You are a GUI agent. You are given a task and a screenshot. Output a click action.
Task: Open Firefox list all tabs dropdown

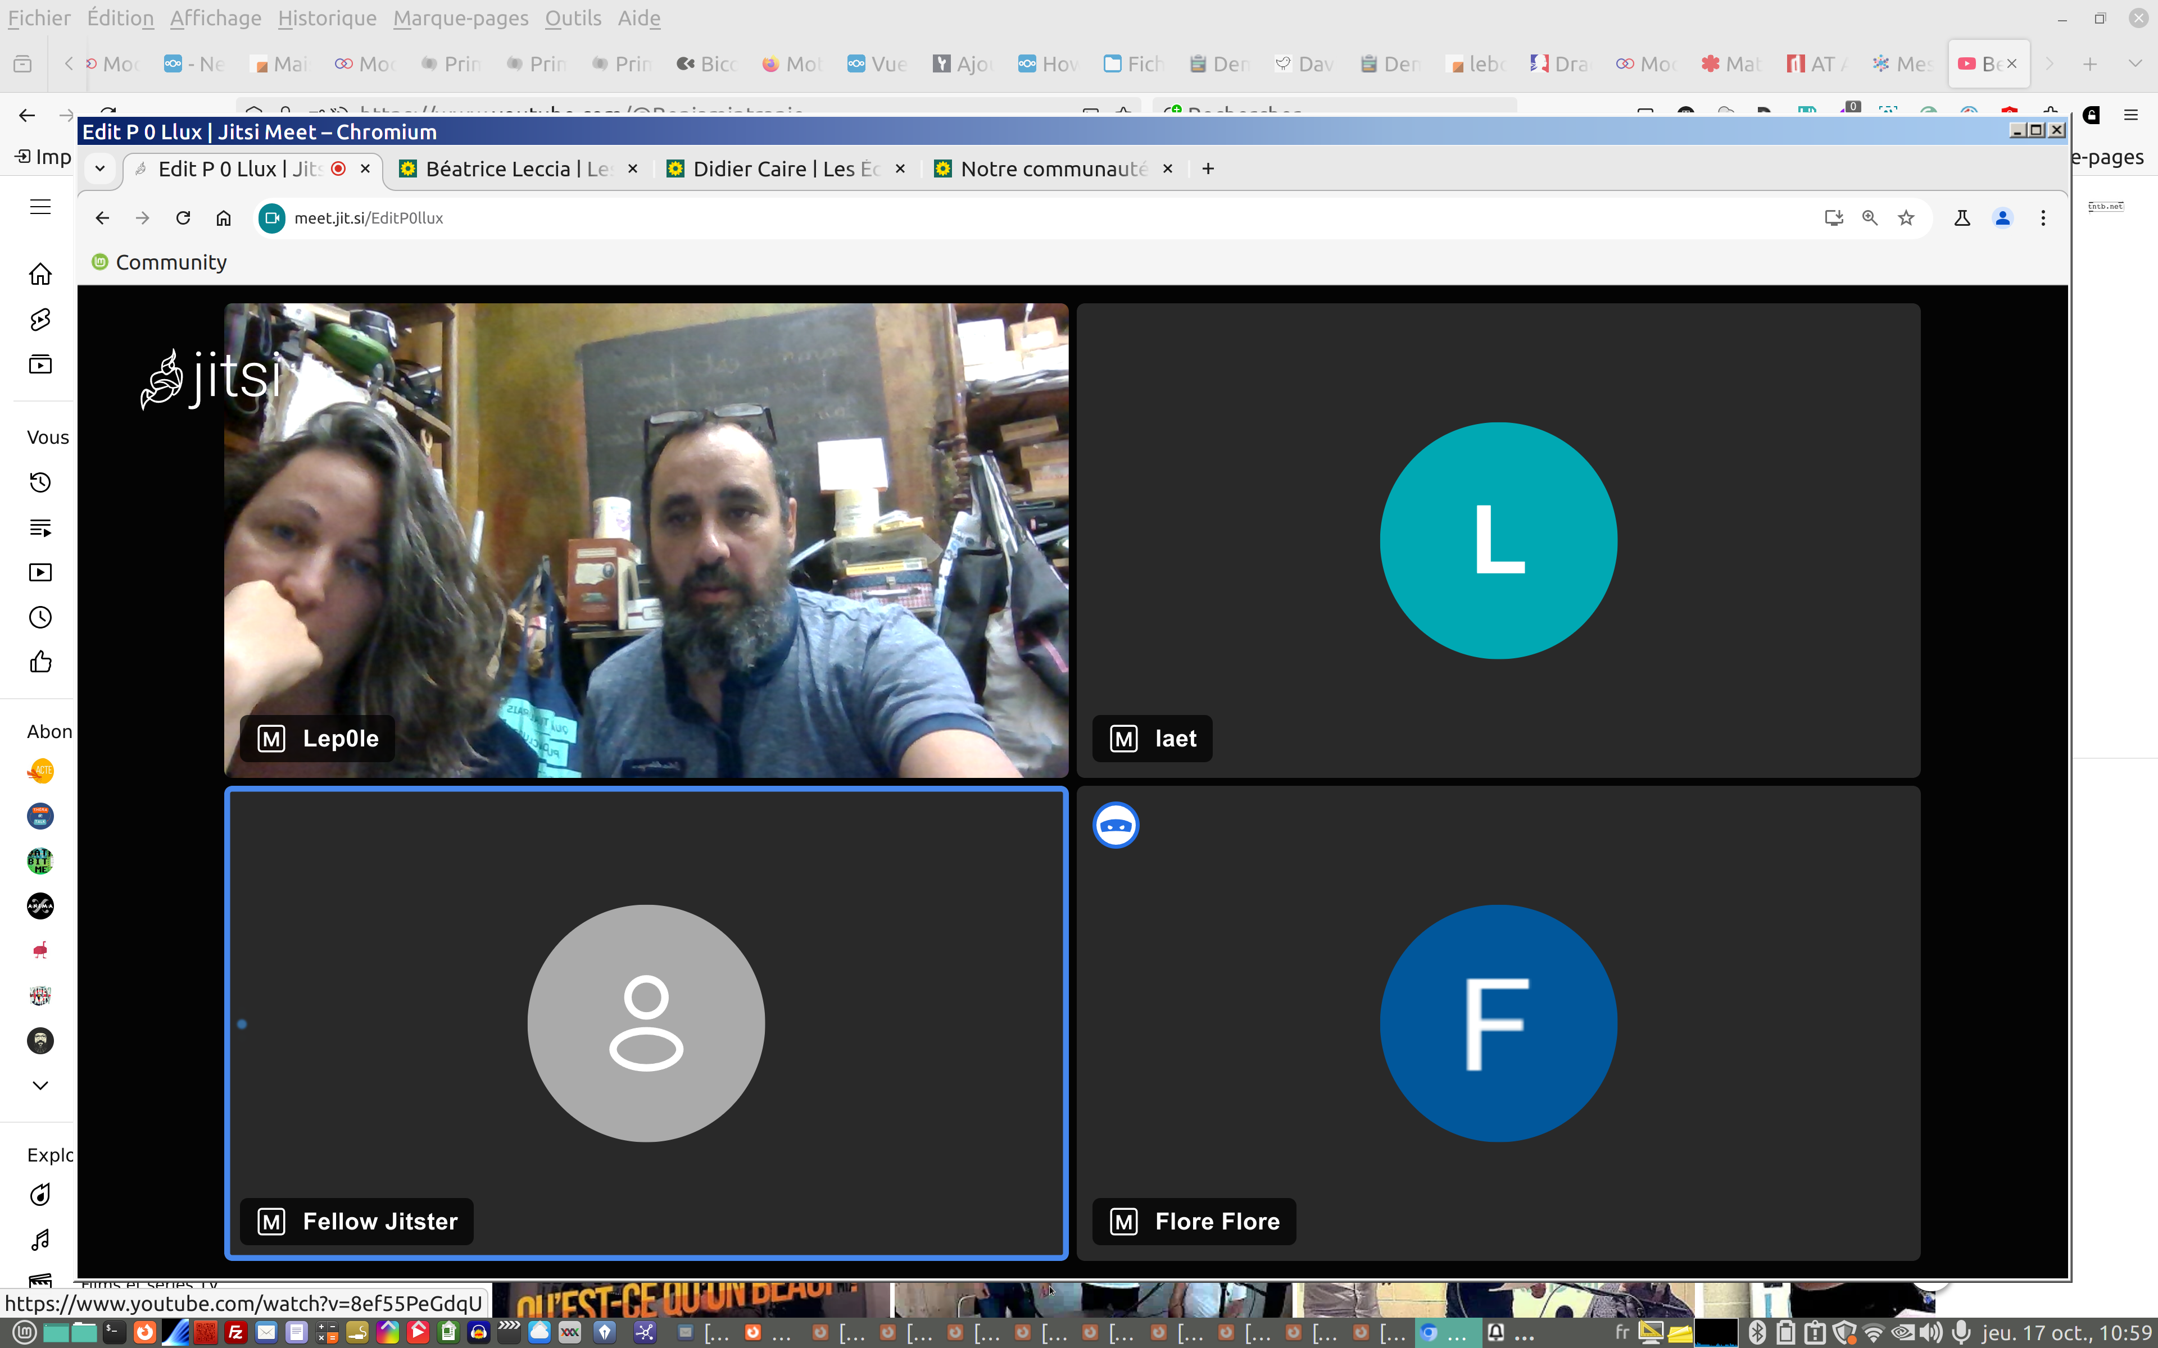[2135, 64]
